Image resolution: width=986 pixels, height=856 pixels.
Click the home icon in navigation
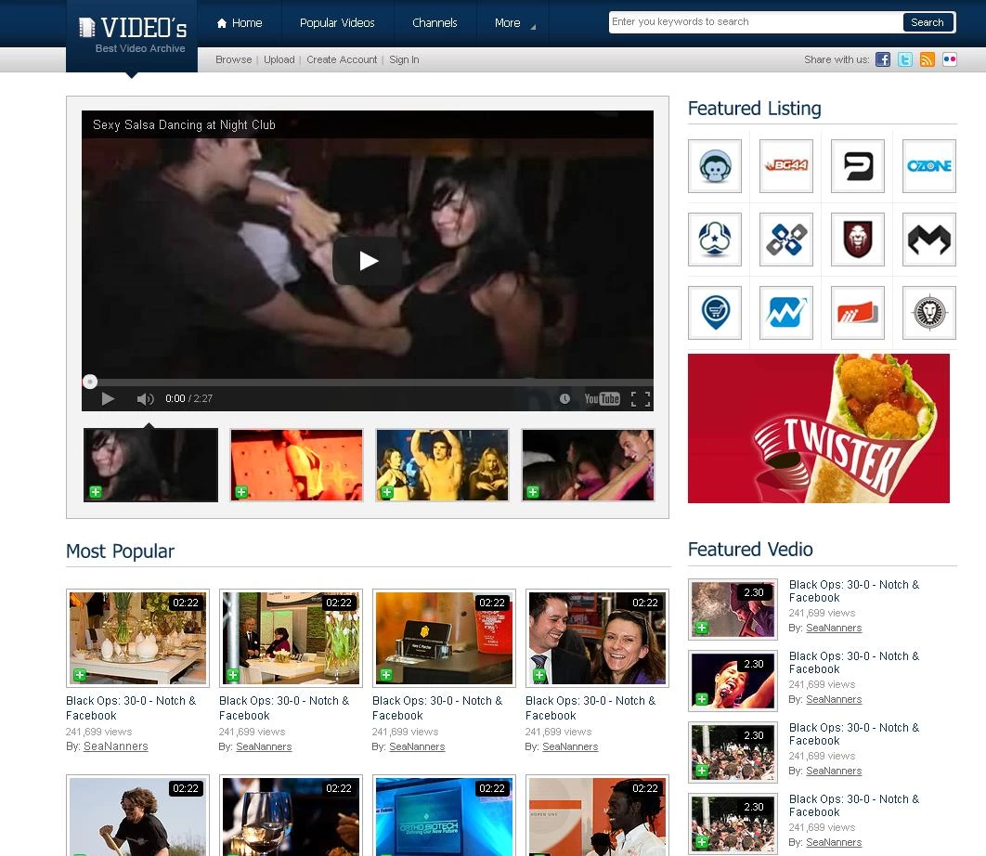tap(221, 23)
